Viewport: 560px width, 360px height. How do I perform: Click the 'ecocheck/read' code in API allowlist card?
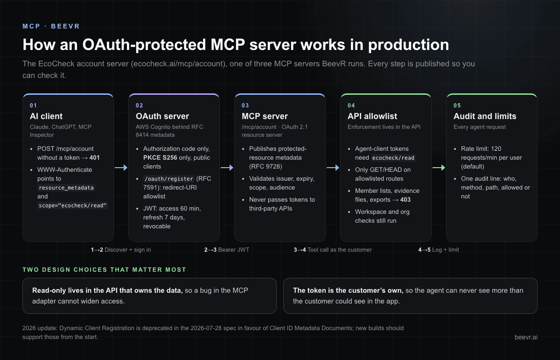point(393,158)
